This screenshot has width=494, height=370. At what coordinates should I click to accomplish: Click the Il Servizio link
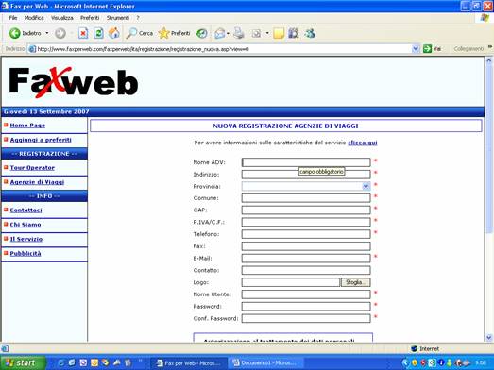click(x=26, y=239)
